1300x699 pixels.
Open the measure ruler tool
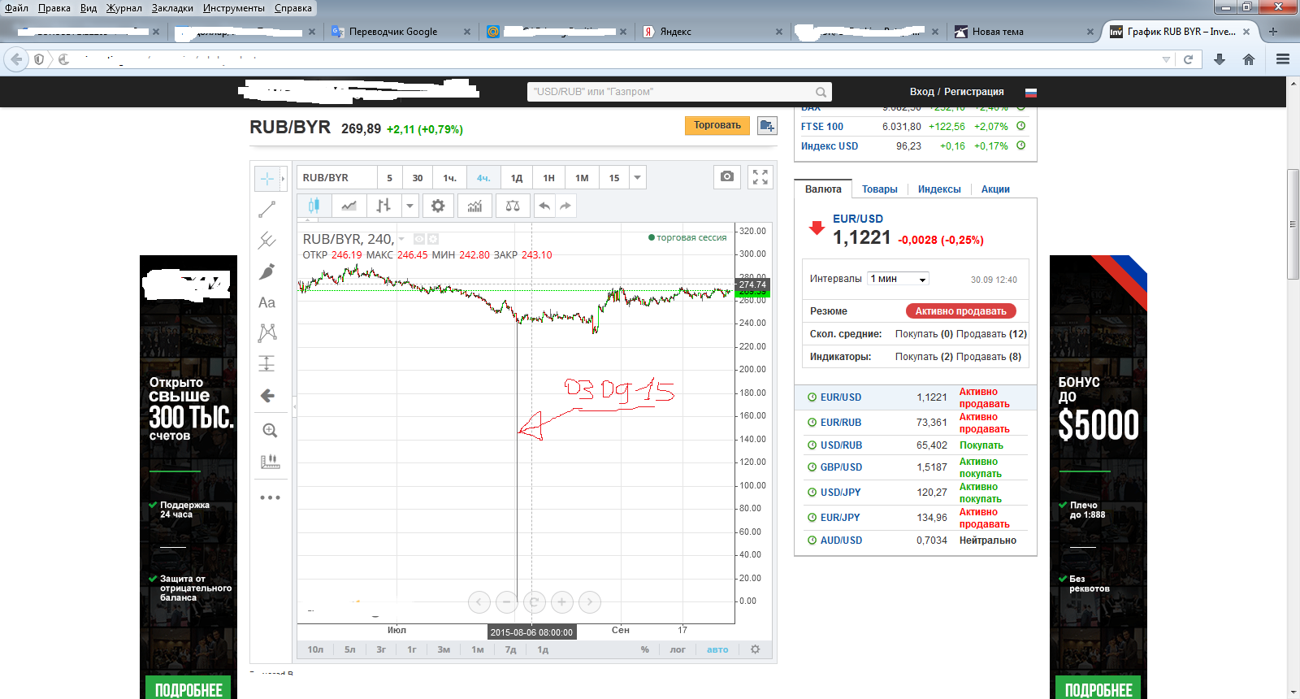(270, 462)
